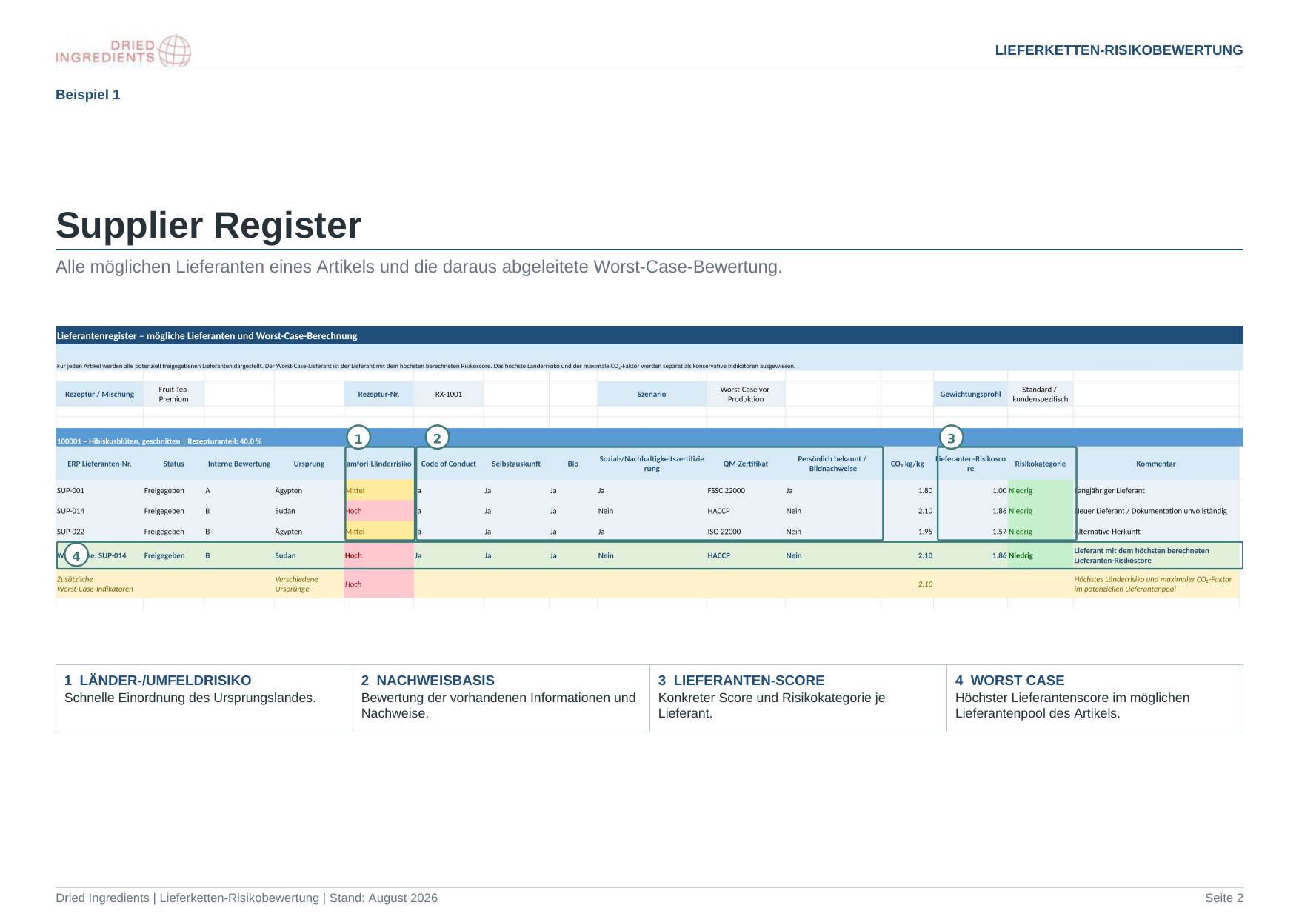The height and width of the screenshot is (919, 1299).
Task: Select the 'QM-Zertifikat' column header
Action: pos(746,464)
